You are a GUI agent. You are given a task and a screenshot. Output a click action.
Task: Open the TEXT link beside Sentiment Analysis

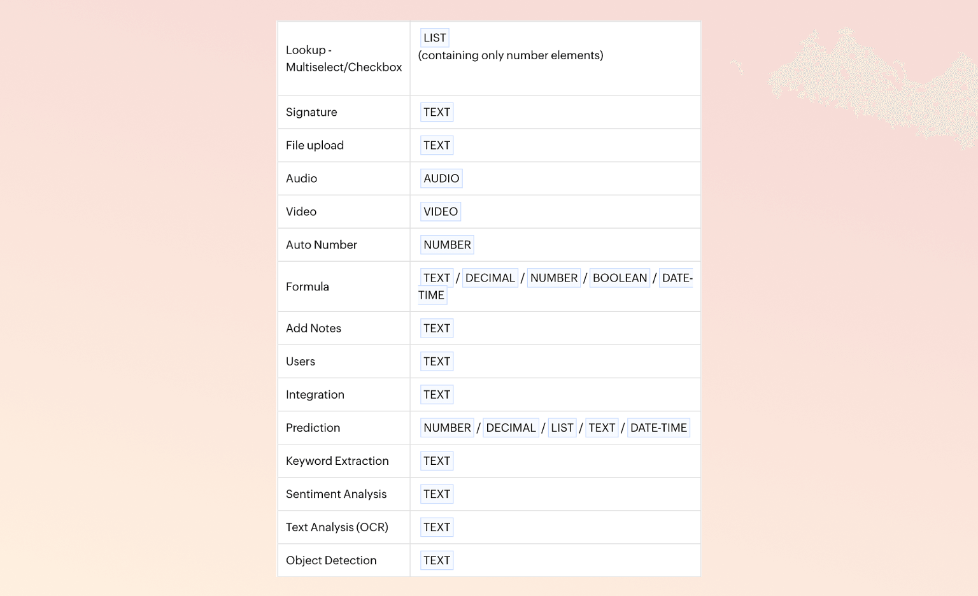tap(437, 494)
